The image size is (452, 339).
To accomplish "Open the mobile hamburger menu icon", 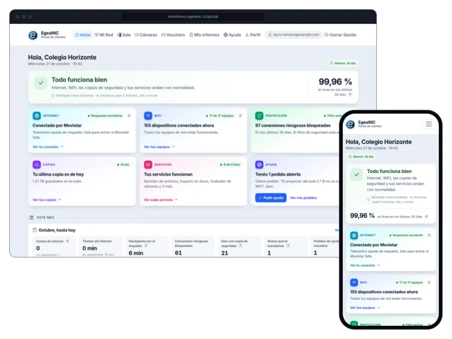I will [428, 124].
